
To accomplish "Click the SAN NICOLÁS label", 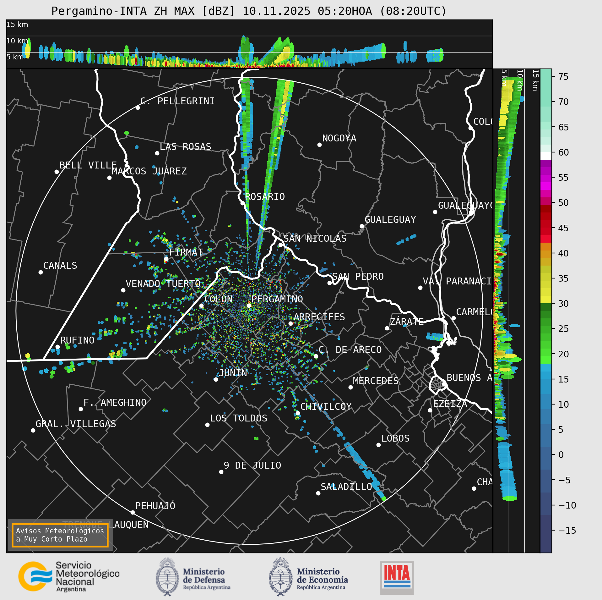I will tap(315, 238).
